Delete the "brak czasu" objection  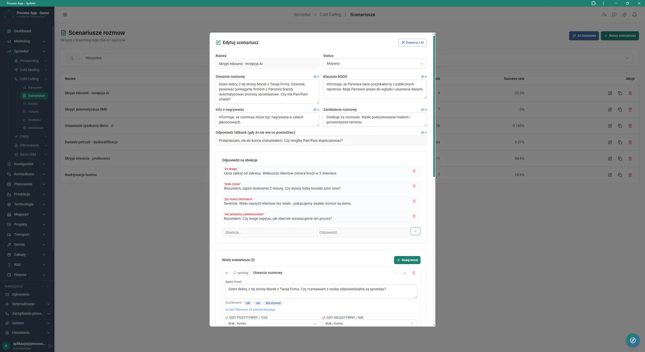(x=414, y=186)
